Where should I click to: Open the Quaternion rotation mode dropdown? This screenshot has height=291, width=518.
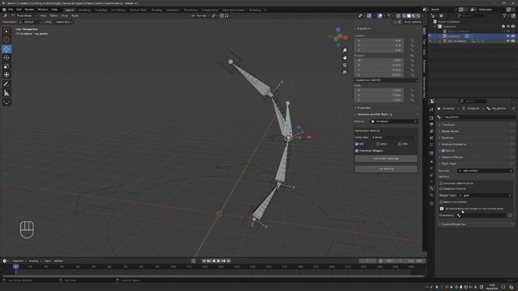tap(386, 80)
